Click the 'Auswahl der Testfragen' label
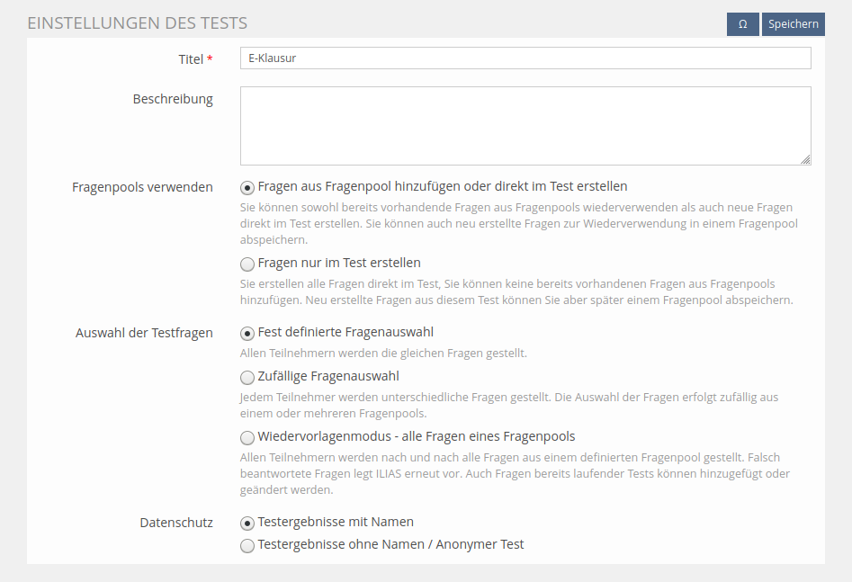Viewport: 852px width, 582px height. [x=144, y=333]
